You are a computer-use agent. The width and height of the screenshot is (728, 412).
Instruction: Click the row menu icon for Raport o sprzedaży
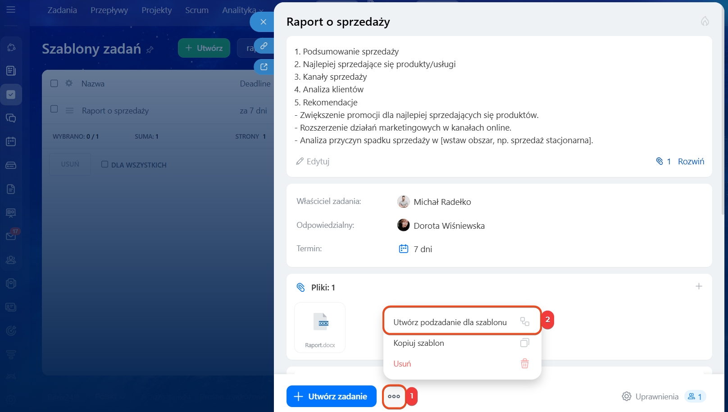(x=69, y=110)
